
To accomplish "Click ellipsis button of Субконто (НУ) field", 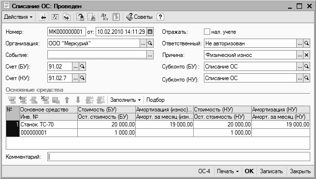I will click(x=300, y=78).
